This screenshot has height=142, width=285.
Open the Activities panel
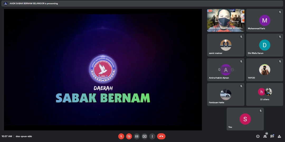(279, 136)
